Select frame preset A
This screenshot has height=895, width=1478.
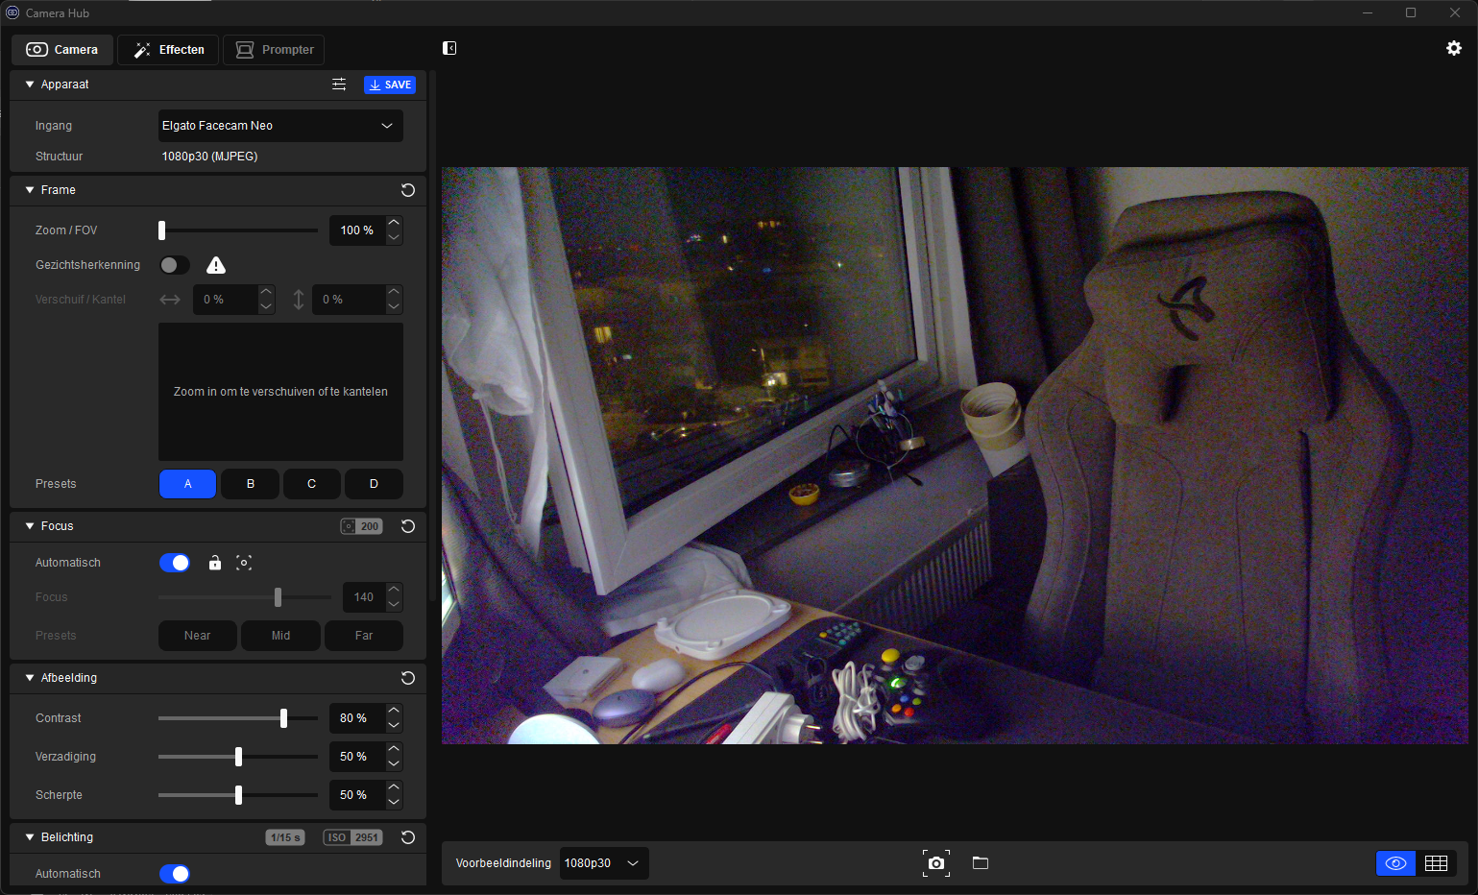(187, 484)
